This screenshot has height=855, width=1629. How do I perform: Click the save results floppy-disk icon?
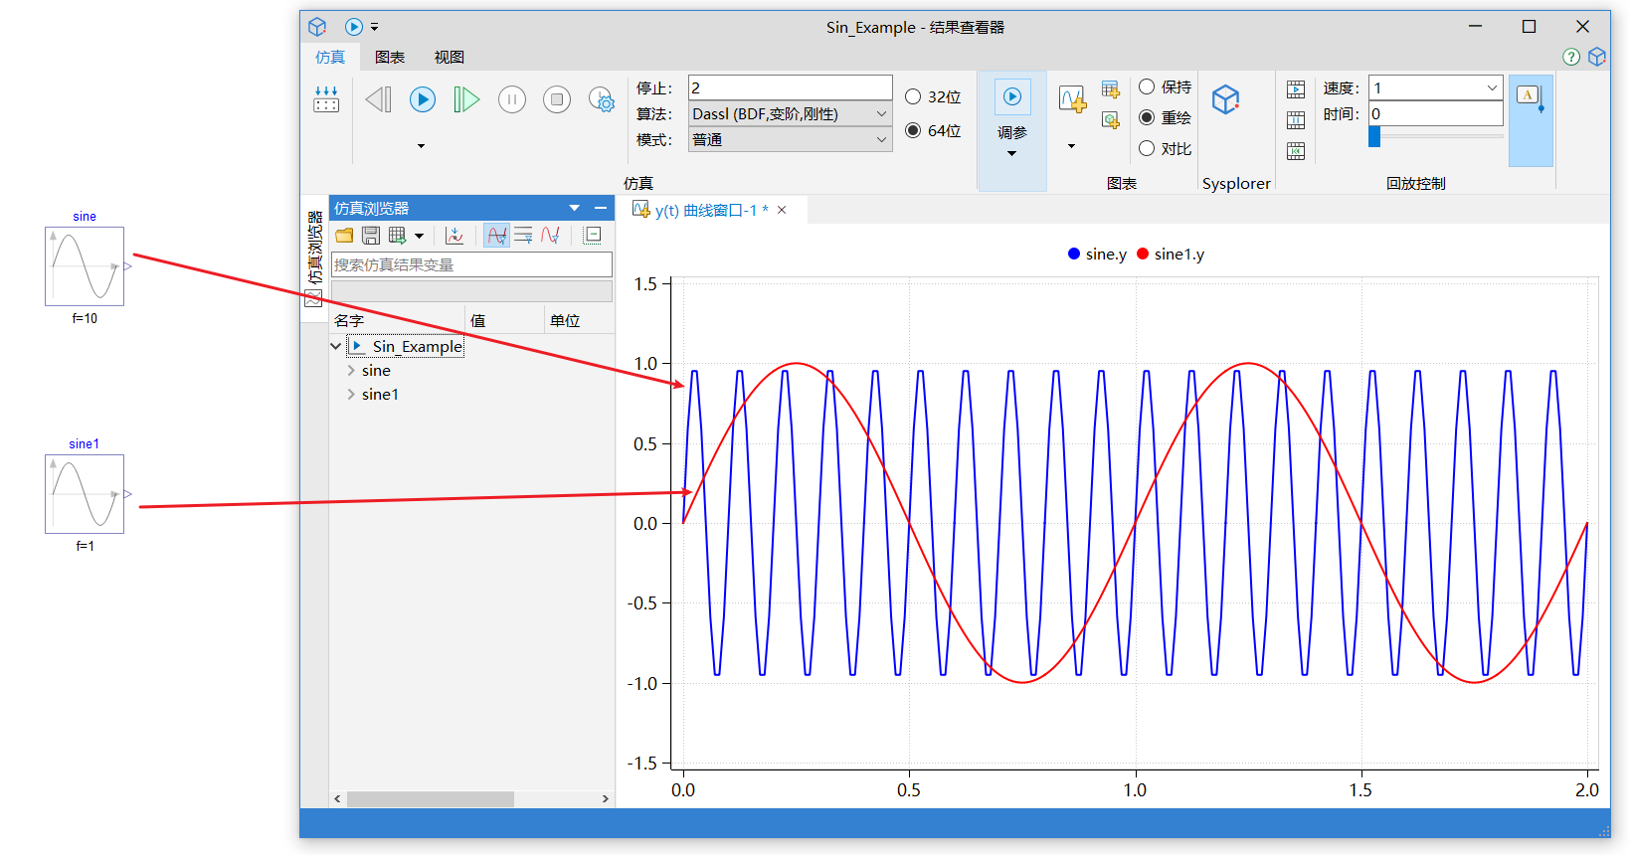(370, 236)
